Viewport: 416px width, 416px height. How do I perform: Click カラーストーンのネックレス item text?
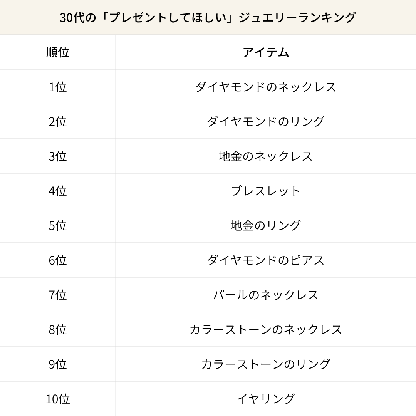click(x=266, y=330)
